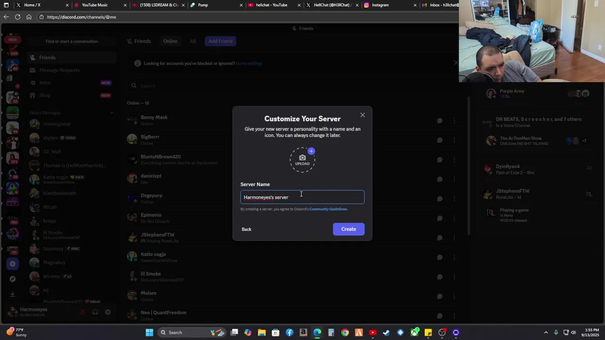Open the weather widget showing 77°F
This screenshot has height=340, width=605.
coord(17,332)
